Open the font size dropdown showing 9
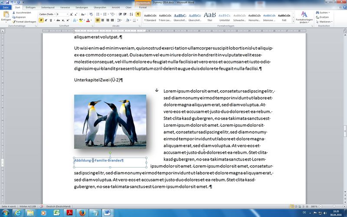 pos(67,14)
